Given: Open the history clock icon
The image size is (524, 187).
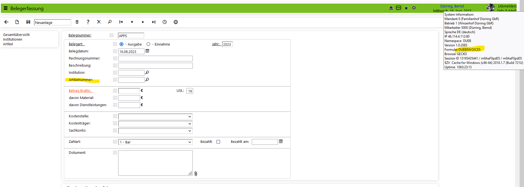Looking at the screenshot, I should coord(165,22).
